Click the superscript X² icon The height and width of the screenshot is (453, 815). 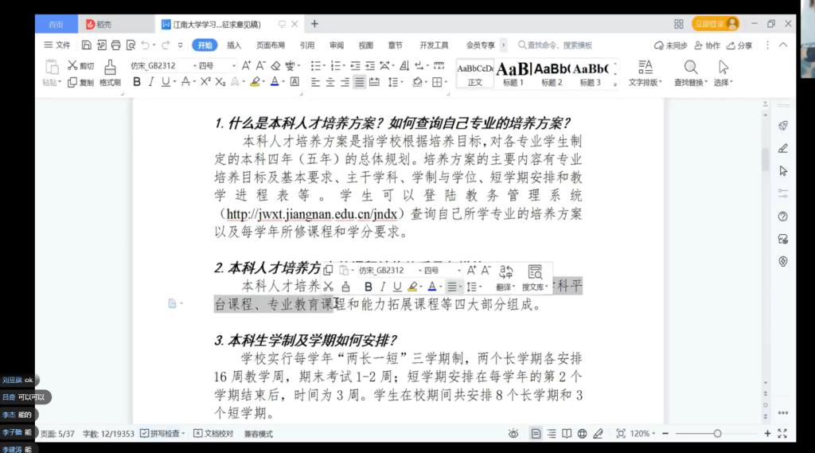coord(205,82)
